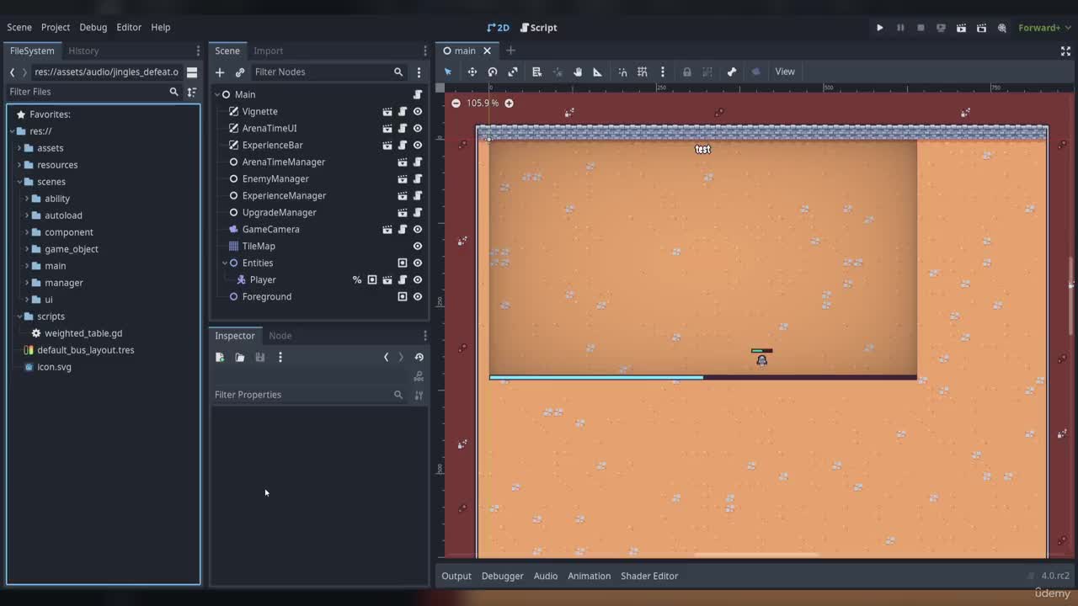This screenshot has width=1078, height=606.
Task: Toggle visibility of Player node
Action: click(x=418, y=279)
